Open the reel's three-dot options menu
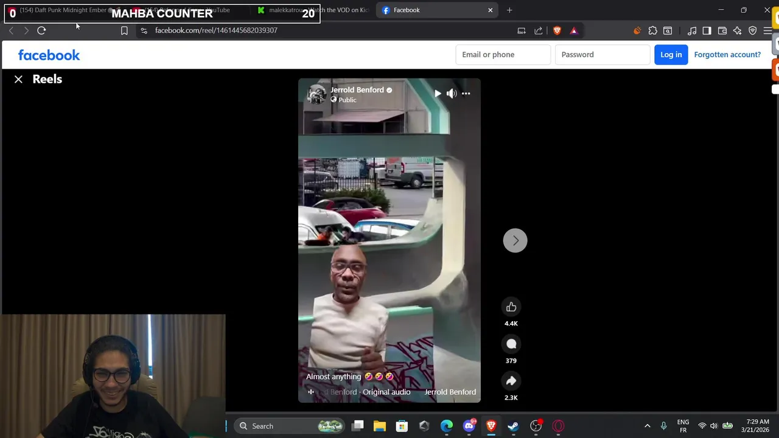This screenshot has width=779, height=438. coord(466,94)
